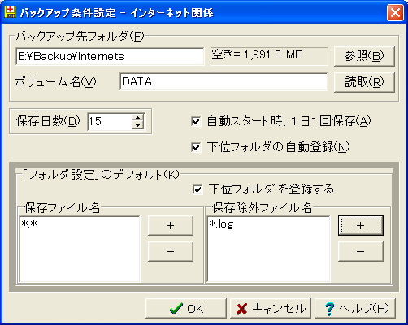Close the dialog with the red X
Screen dimensions: 408x325
point(395,12)
